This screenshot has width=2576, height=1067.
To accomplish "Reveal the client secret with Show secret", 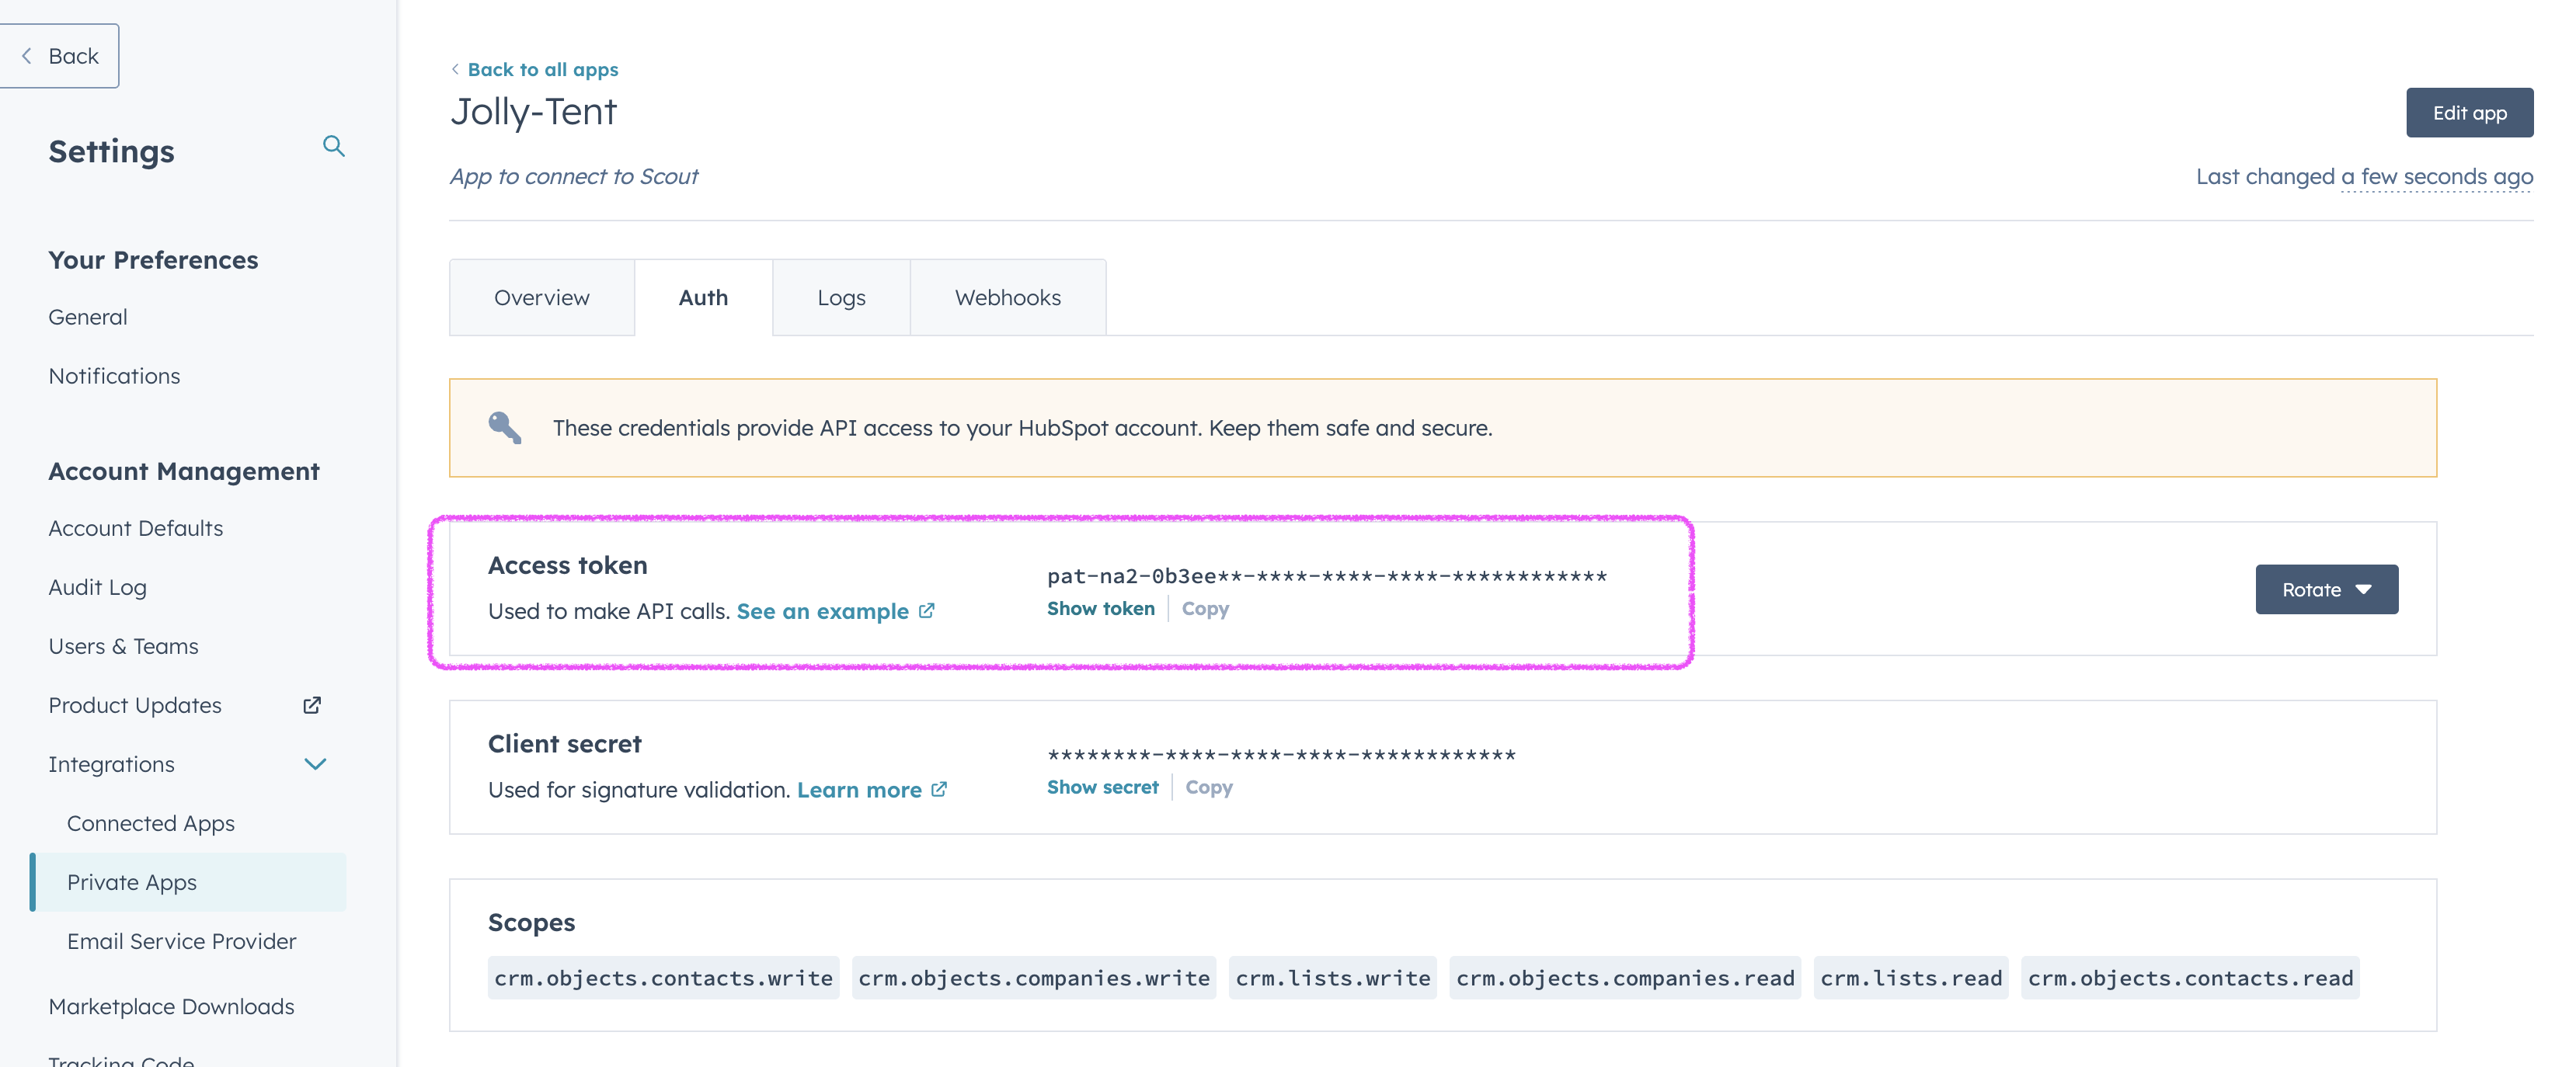I will tap(1102, 787).
